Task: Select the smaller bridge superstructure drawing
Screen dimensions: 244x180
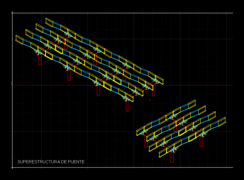Action: (x=181, y=131)
